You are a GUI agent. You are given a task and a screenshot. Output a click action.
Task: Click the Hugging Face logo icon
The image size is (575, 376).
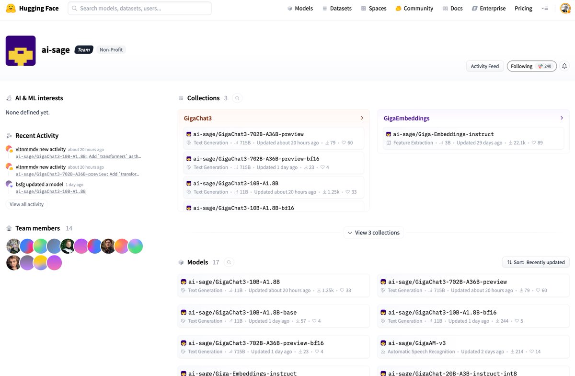click(x=11, y=8)
